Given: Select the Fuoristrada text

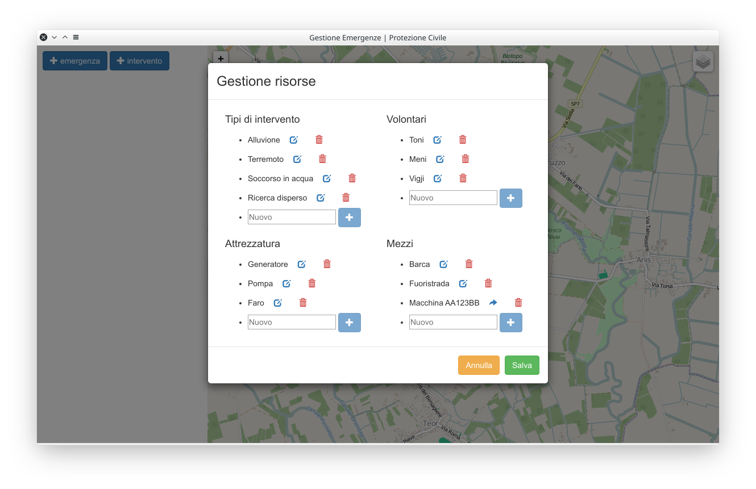Looking at the screenshot, I should point(429,283).
